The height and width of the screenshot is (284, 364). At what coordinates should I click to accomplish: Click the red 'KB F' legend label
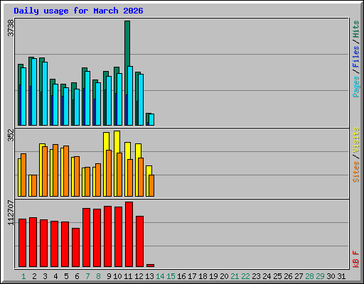coord(356,259)
